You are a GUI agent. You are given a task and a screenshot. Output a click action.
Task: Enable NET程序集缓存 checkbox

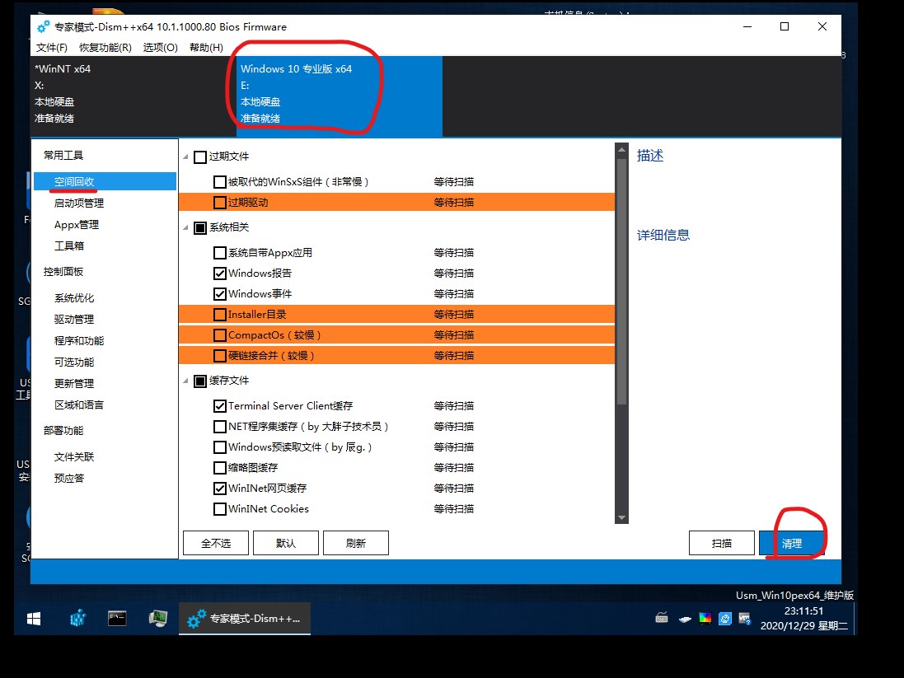click(x=220, y=427)
